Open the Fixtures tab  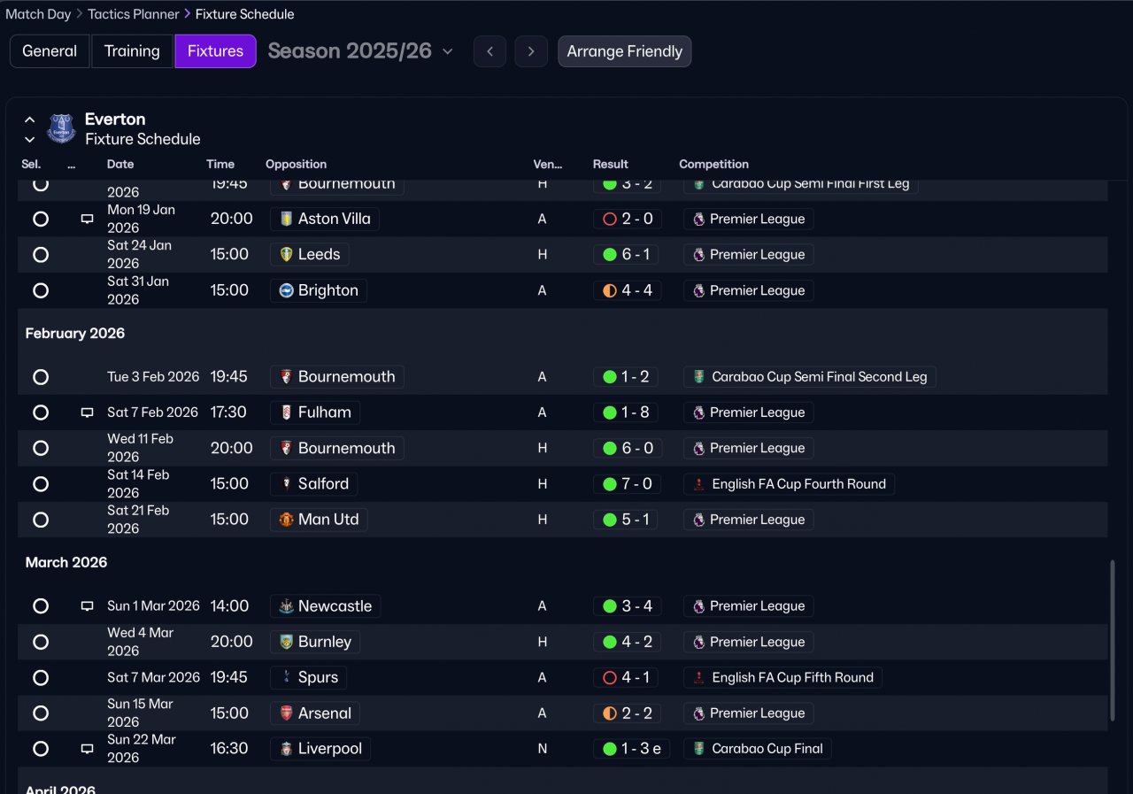tap(215, 51)
